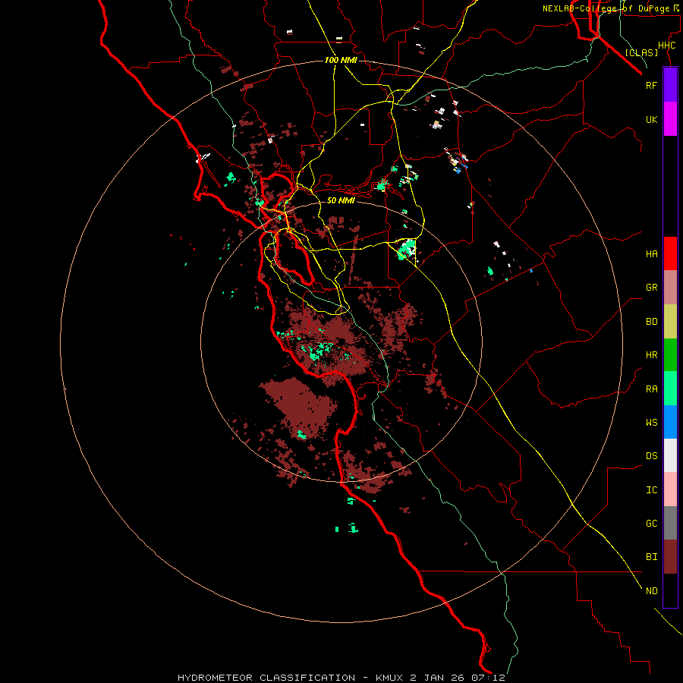The width and height of the screenshot is (683, 683).
Task: Click the BI legend label
Action: pos(651,557)
